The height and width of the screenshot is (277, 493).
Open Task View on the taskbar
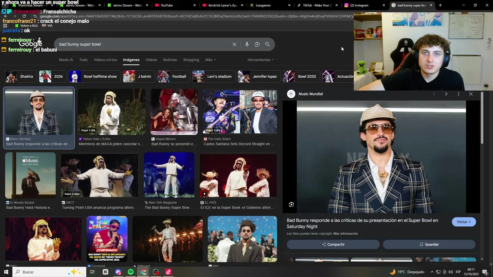coord(92,272)
